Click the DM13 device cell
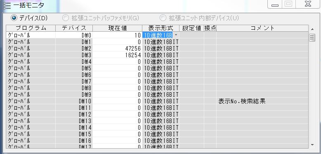Image resolution: width=321 pixels, height=154 pixels. coord(74,121)
